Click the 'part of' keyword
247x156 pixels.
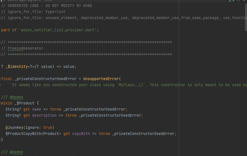click(x=9, y=30)
